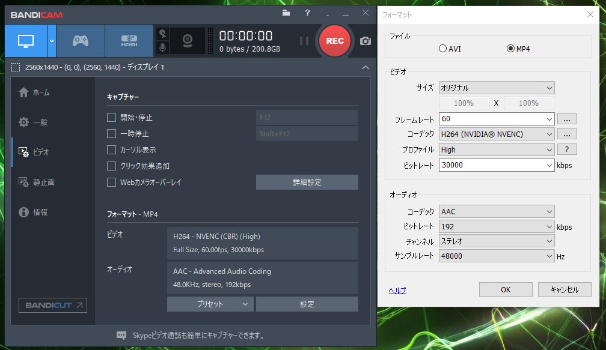This screenshot has width=606, height=350.
Task: Click the ellipsis button next to video コーデック
Action: pos(567,134)
